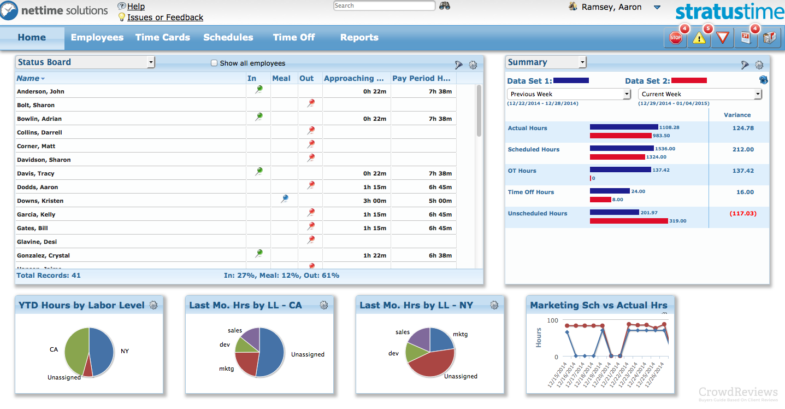
Task: Open the Summary widget dropdown
Action: (546, 62)
